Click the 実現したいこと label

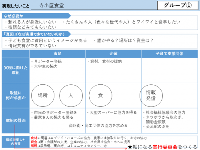point(16,6)
